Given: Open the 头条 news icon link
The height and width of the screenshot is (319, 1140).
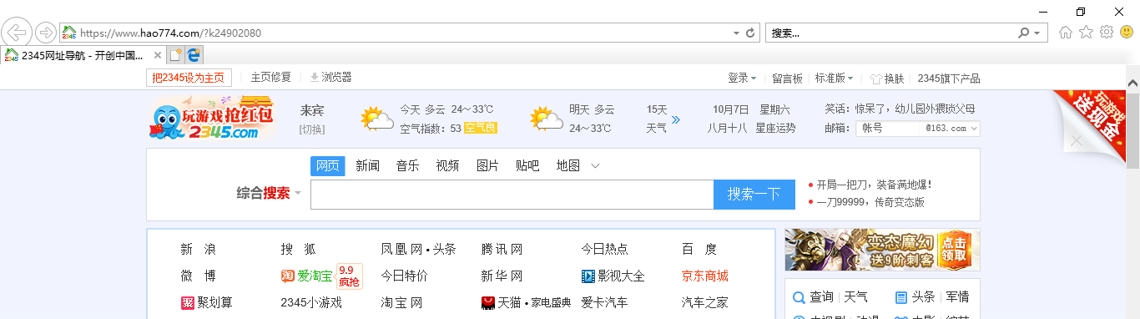Looking at the screenshot, I should coord(915,297).
